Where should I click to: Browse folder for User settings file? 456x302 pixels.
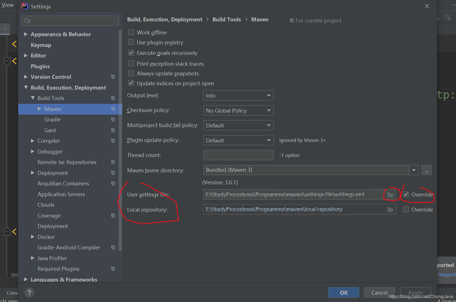pos(390,195)
